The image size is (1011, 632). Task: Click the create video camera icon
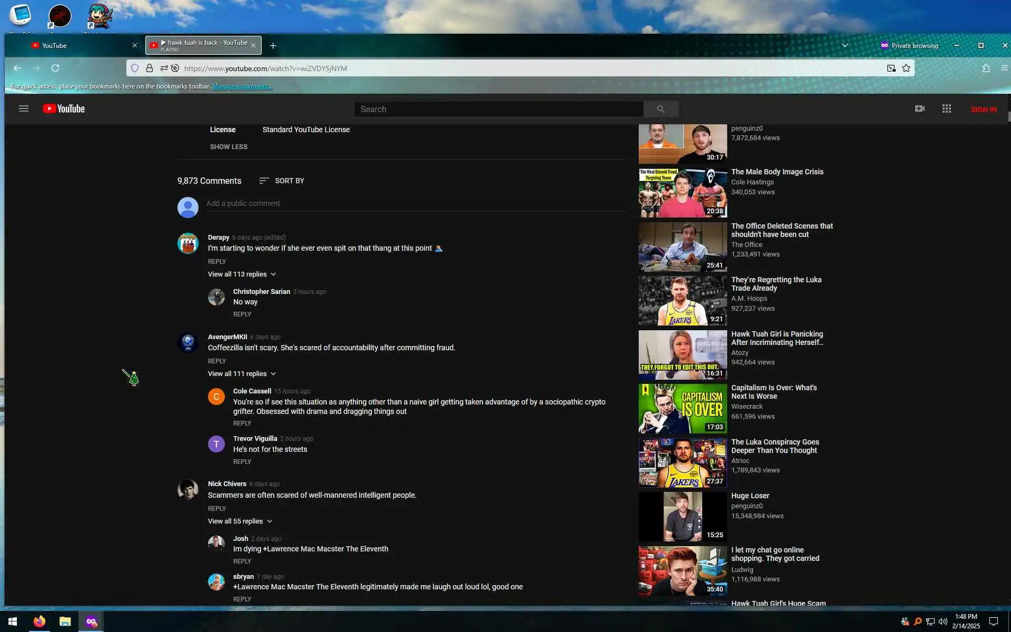click(x=919, y=108)
